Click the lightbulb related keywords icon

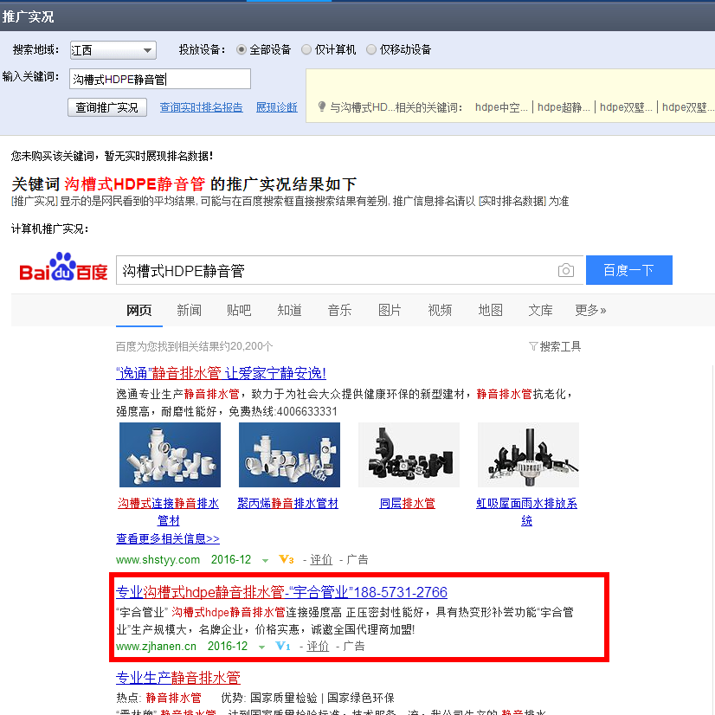321,106
